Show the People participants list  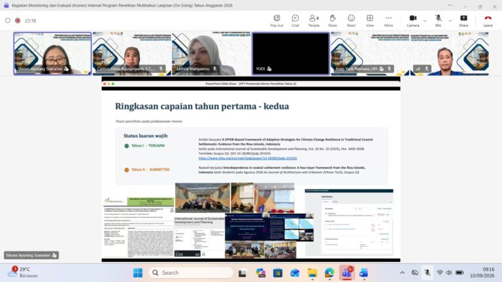click(x=314, y=21)
